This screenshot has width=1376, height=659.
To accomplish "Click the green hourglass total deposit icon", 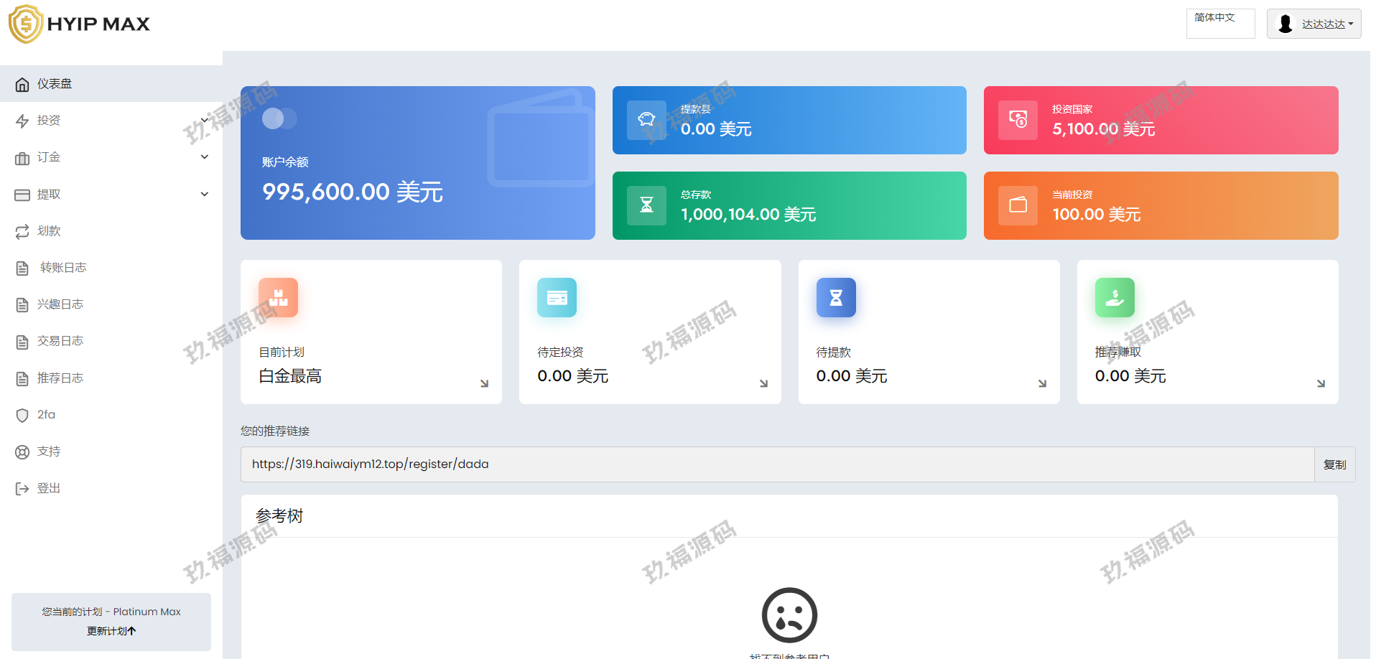I will click(x=646, y=205).
